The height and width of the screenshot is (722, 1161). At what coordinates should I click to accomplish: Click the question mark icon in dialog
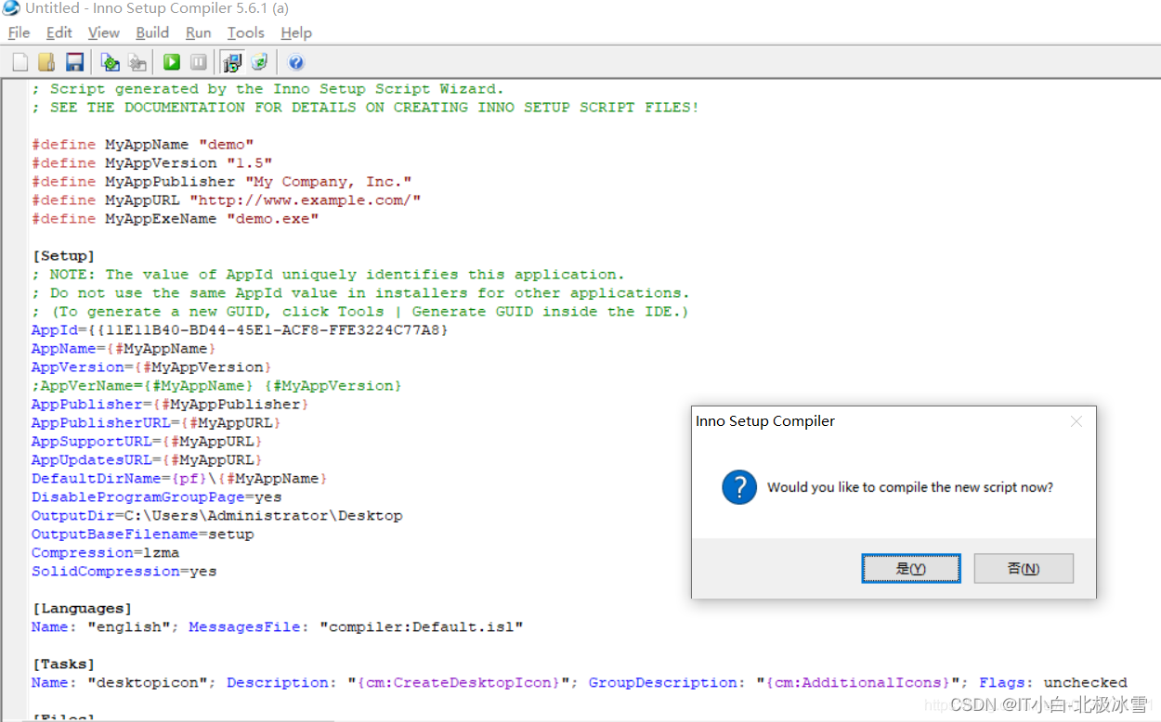point(739,487)
